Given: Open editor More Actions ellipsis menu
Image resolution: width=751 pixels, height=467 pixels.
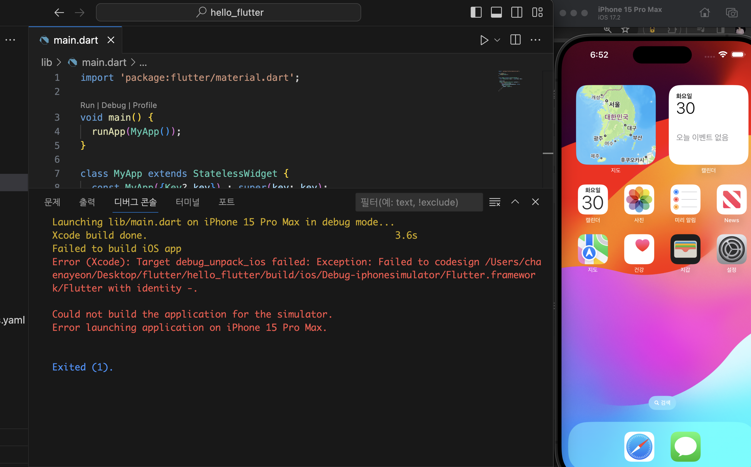Looking at the screenshot, I should pyautogui.click(x=535, y=40).
